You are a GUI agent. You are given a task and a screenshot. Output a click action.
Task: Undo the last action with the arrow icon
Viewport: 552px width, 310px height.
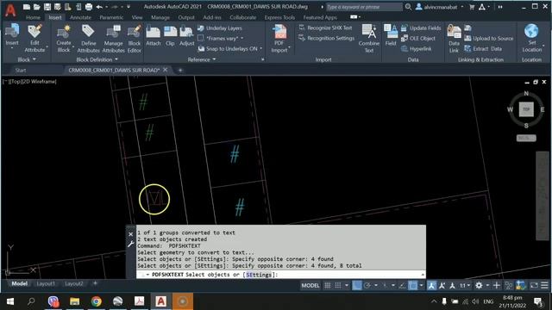point(99,7)
